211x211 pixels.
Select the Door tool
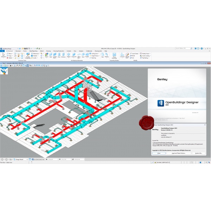click(59, 55)
